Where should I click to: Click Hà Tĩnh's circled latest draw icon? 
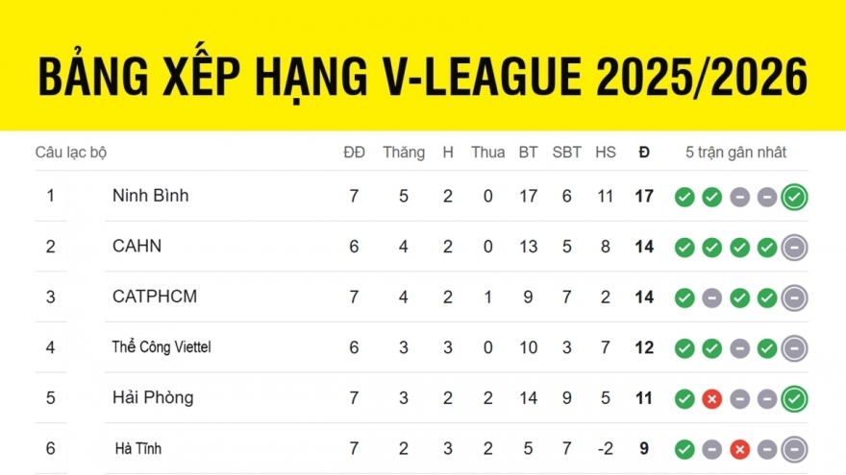794,448
